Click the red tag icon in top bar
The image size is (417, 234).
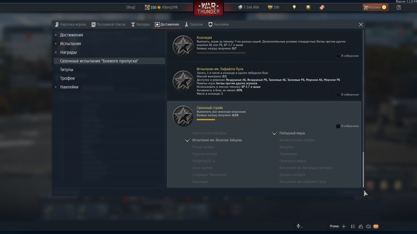(x=322, y=7)
